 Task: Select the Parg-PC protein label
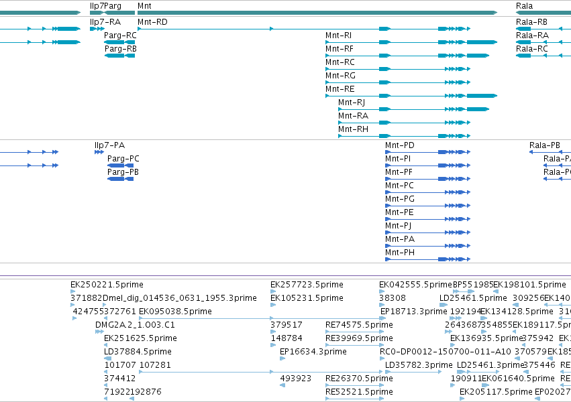(x=123, y=159)
